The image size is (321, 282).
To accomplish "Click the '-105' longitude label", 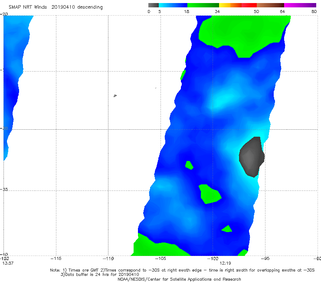I will point(160,259).
